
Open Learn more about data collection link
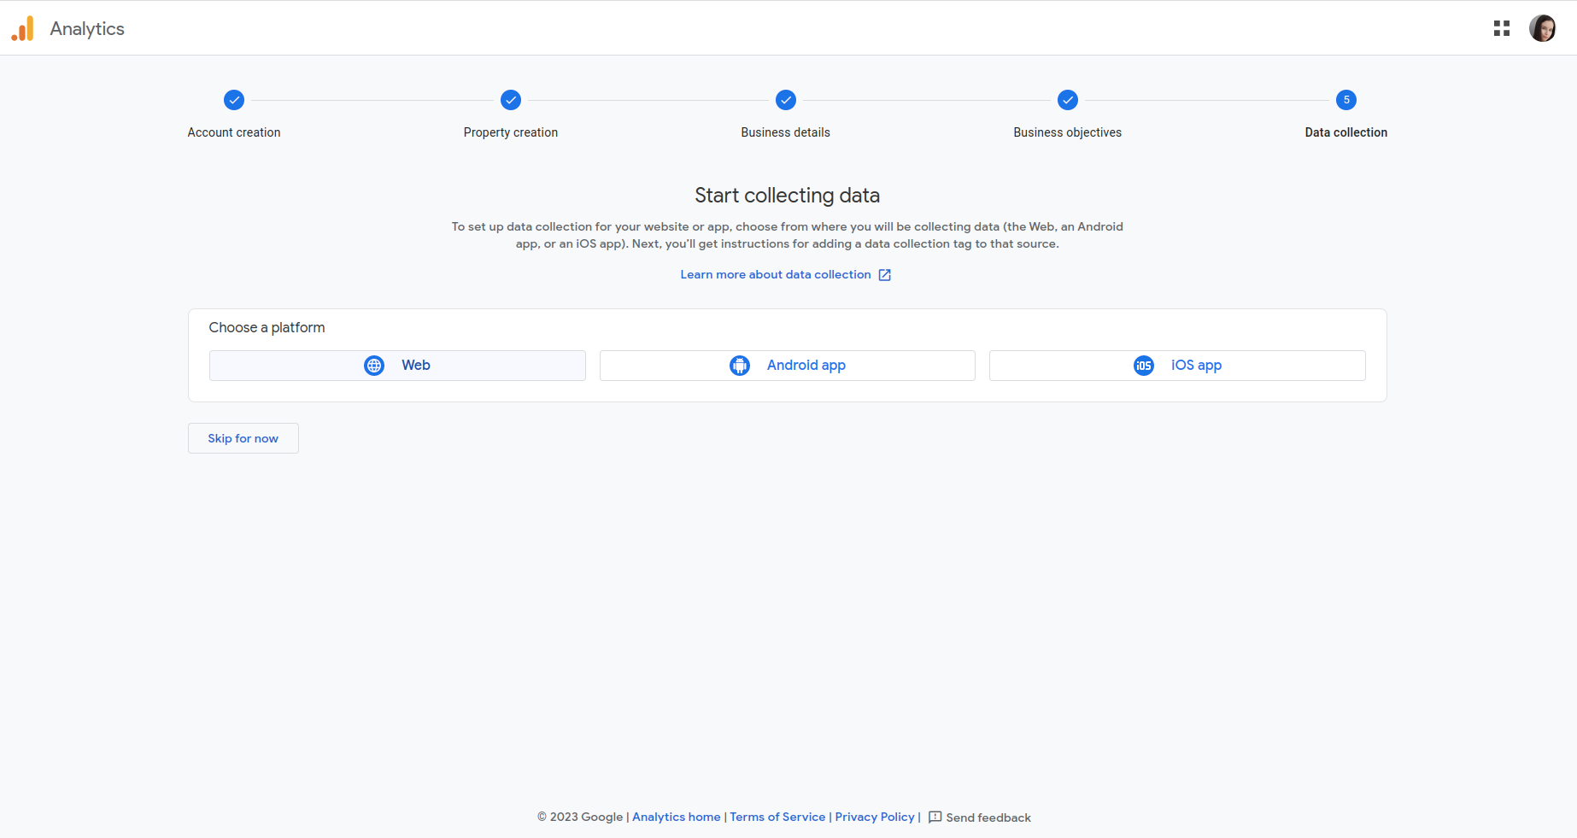[x=775, y=274]
